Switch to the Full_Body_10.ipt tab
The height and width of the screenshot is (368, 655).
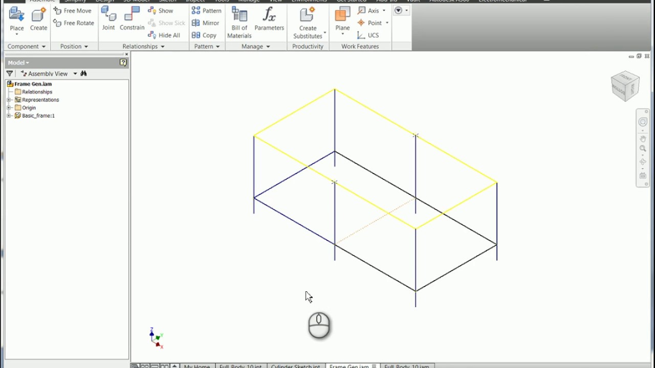tap(240, 365)
